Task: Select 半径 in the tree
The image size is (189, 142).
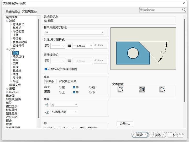Action: (15, 81)
